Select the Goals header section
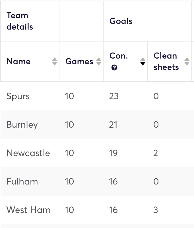 click(121, 21)
